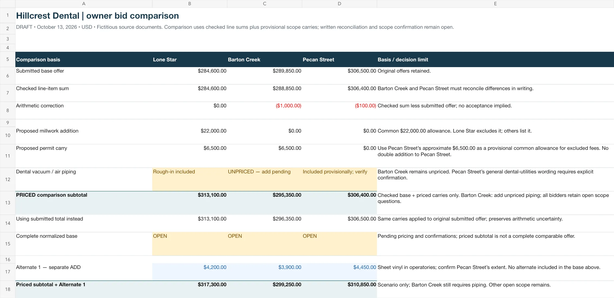Click the $310,850.00 total cell
614x298 pixels.
coord(339,289)
